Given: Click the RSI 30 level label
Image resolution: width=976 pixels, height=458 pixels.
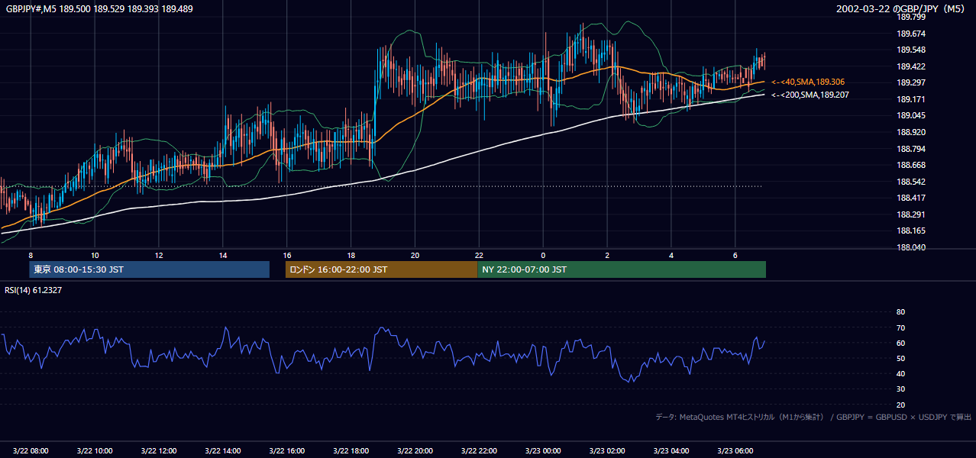Looking at the screenshot, I should coord(900,389).
